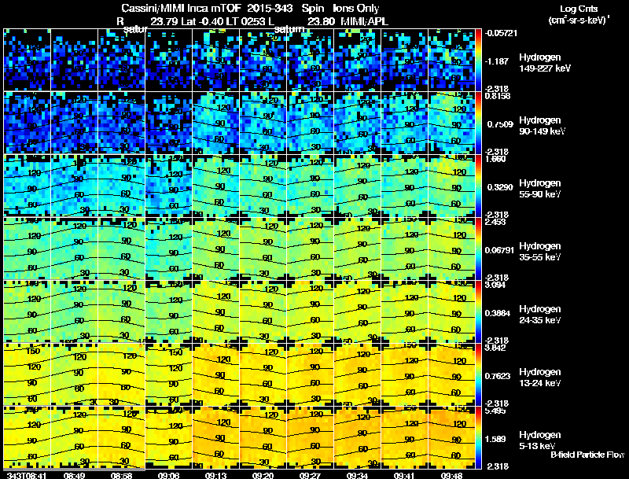Select the '0.7623' colorbar value
The height and width of the screenshot is (479, 629).
pyautogui.click(x=498, y=376)
